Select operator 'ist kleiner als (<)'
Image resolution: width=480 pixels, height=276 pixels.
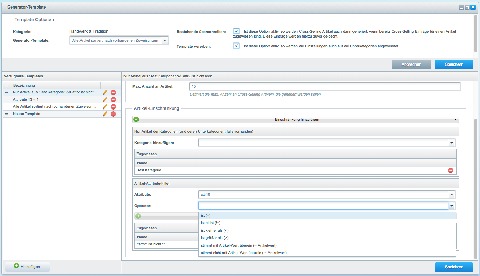coord(327,230)
